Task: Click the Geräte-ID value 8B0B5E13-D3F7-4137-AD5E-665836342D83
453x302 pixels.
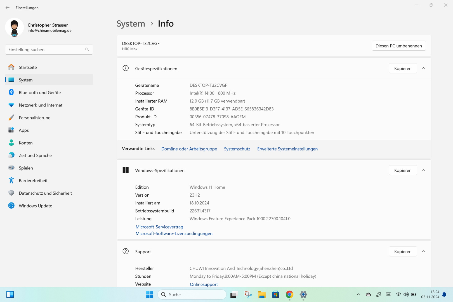Action: click(232, 109)
